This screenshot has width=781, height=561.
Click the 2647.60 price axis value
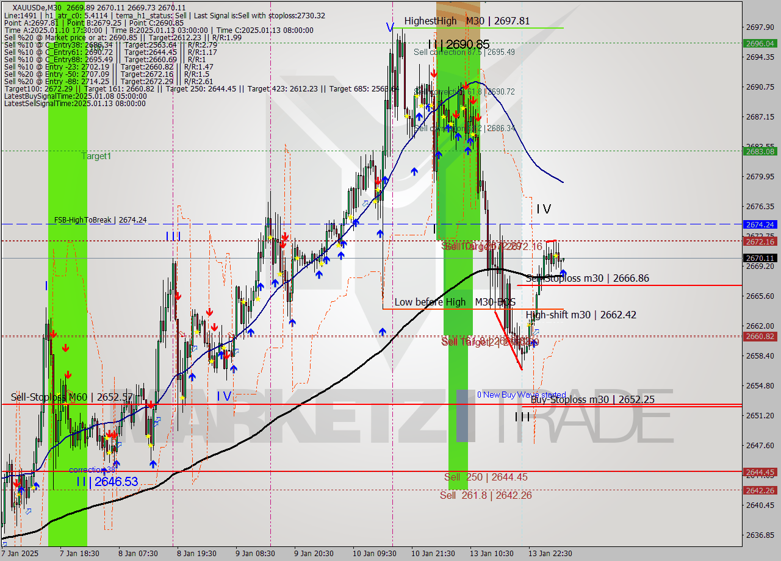tap(759, 445)
